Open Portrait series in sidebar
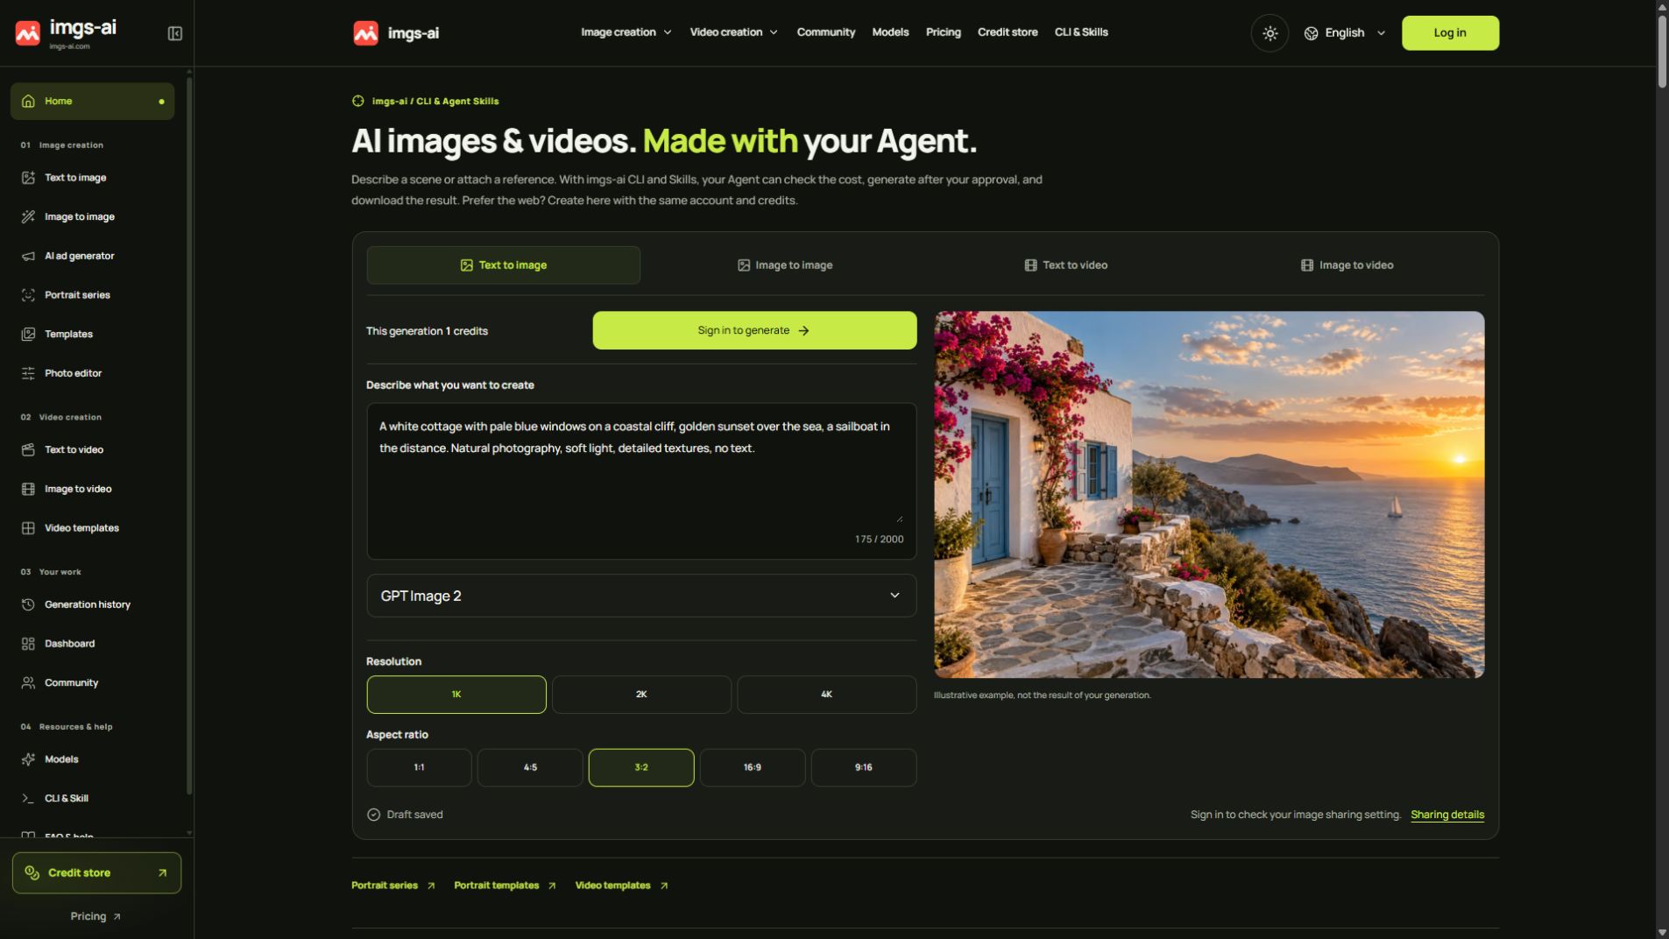 tap(92, 295)
